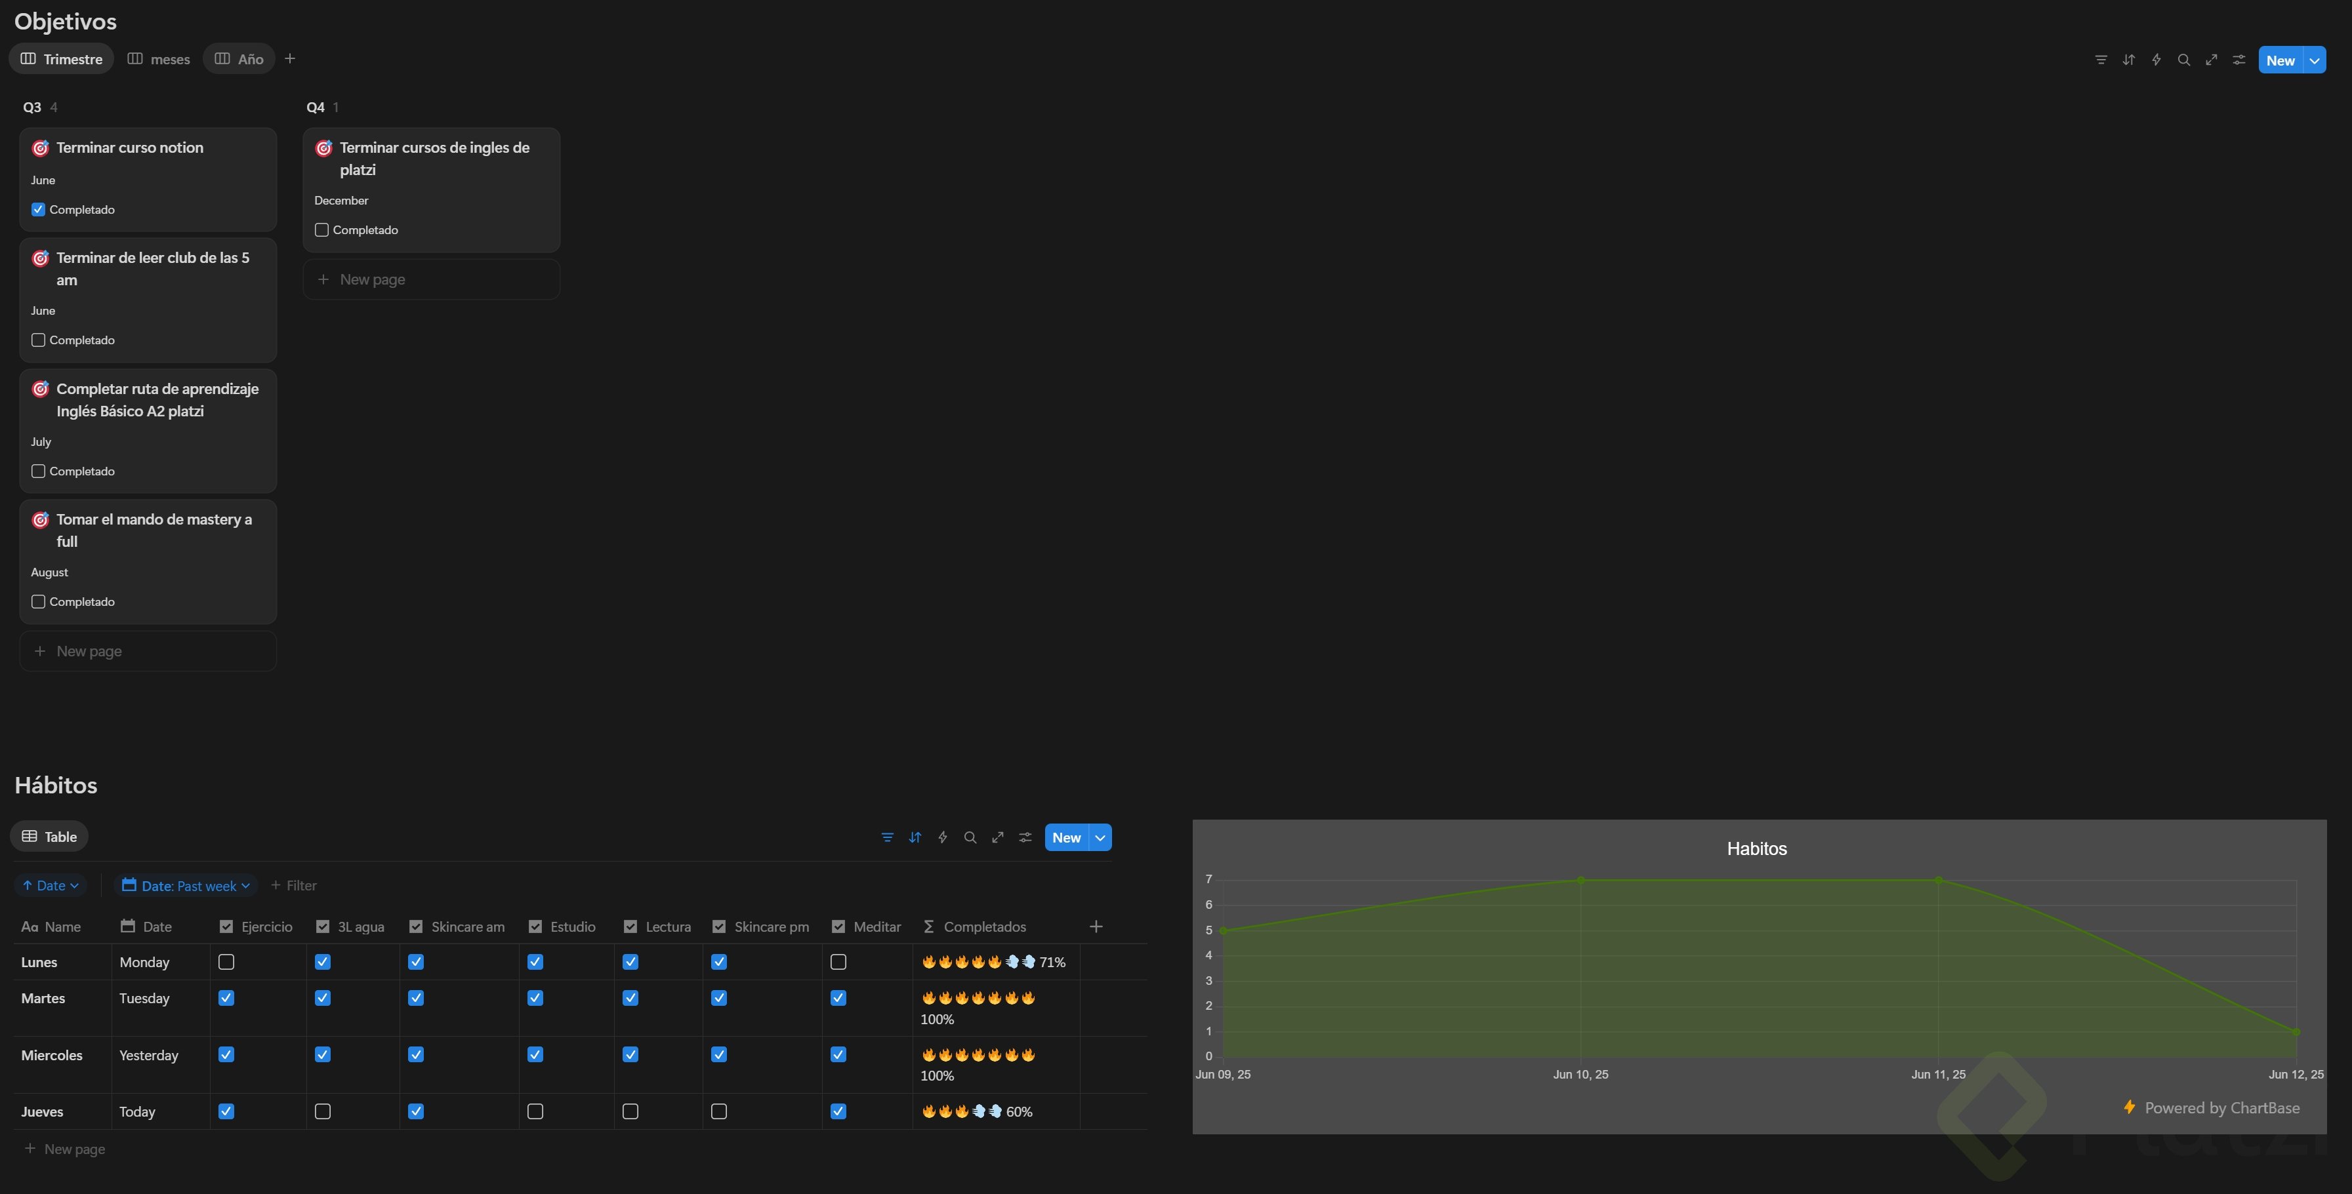Open view settings icon in Hábitos toolbar
Viewport: 2352px width, 1194px height.
[1025, 837]
